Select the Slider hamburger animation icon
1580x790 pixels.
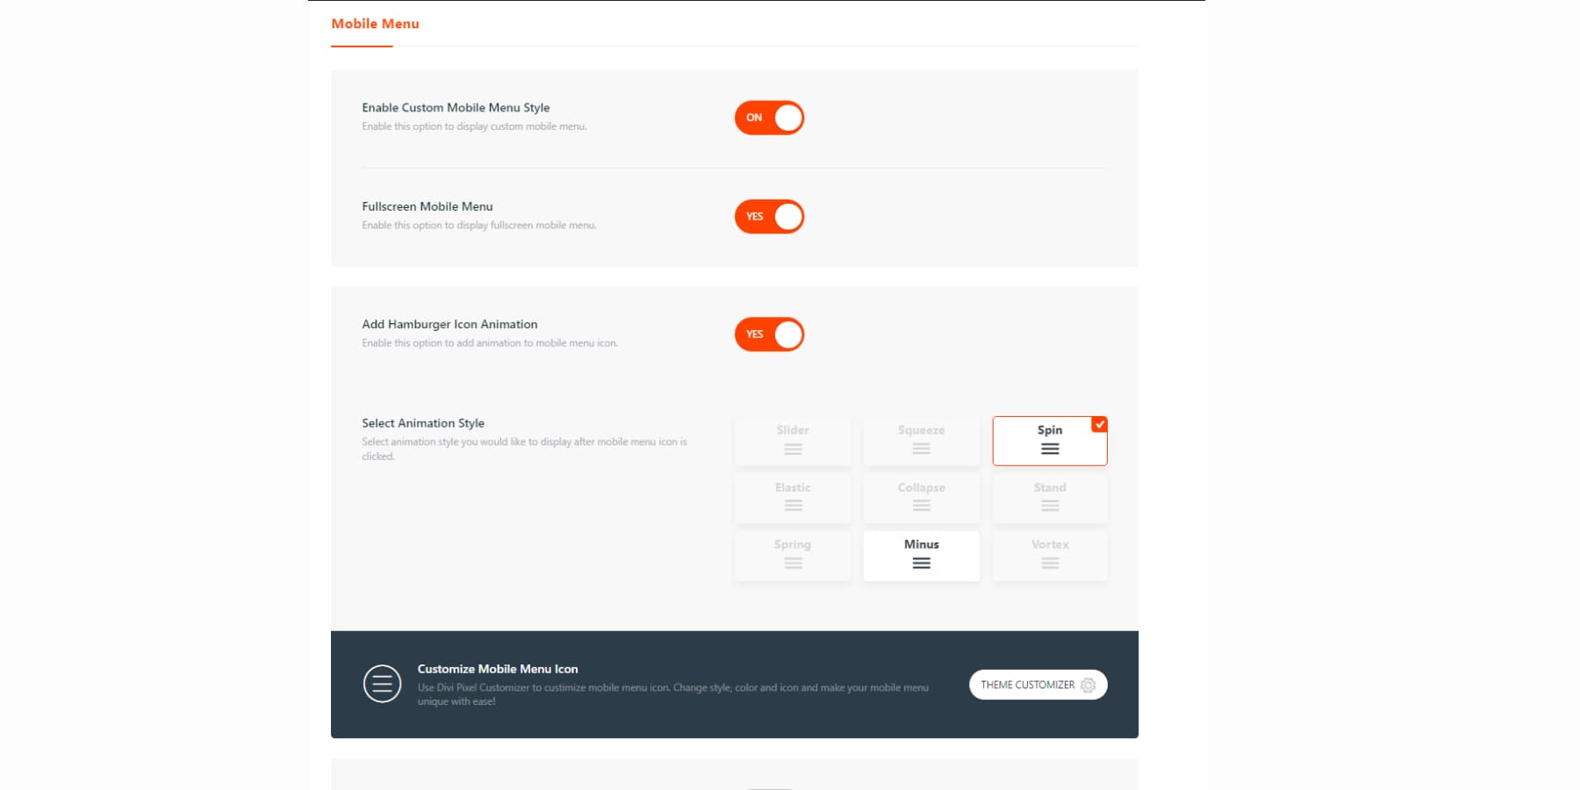(x=792, y=448)
